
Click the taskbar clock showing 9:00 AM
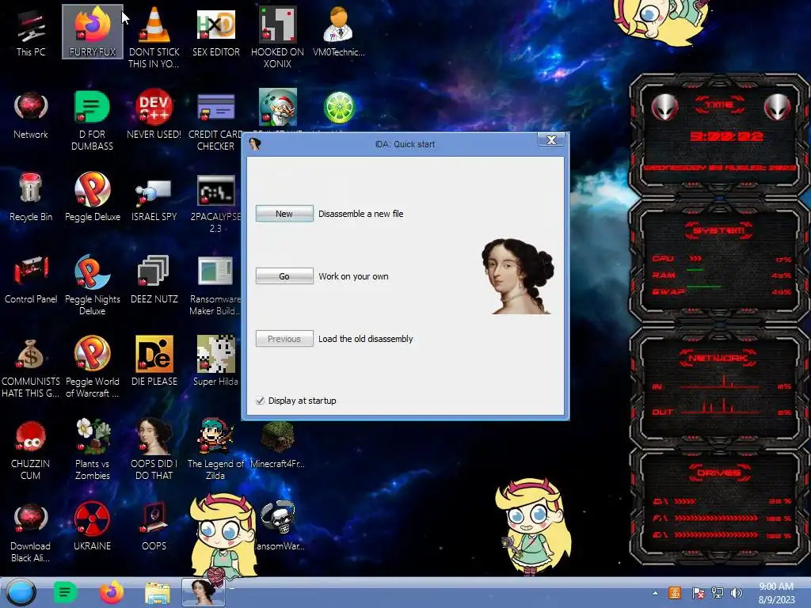(776, 593)
